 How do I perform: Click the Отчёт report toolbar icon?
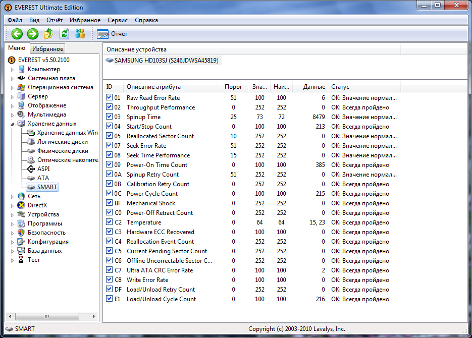(x=102, y=34)
